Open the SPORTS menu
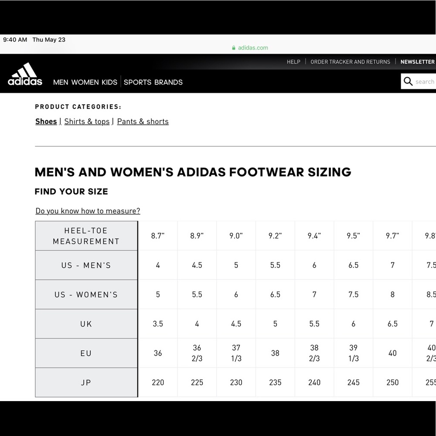This screenshot has height=436, width=436. pyautogui.click(x=137, y=82)
